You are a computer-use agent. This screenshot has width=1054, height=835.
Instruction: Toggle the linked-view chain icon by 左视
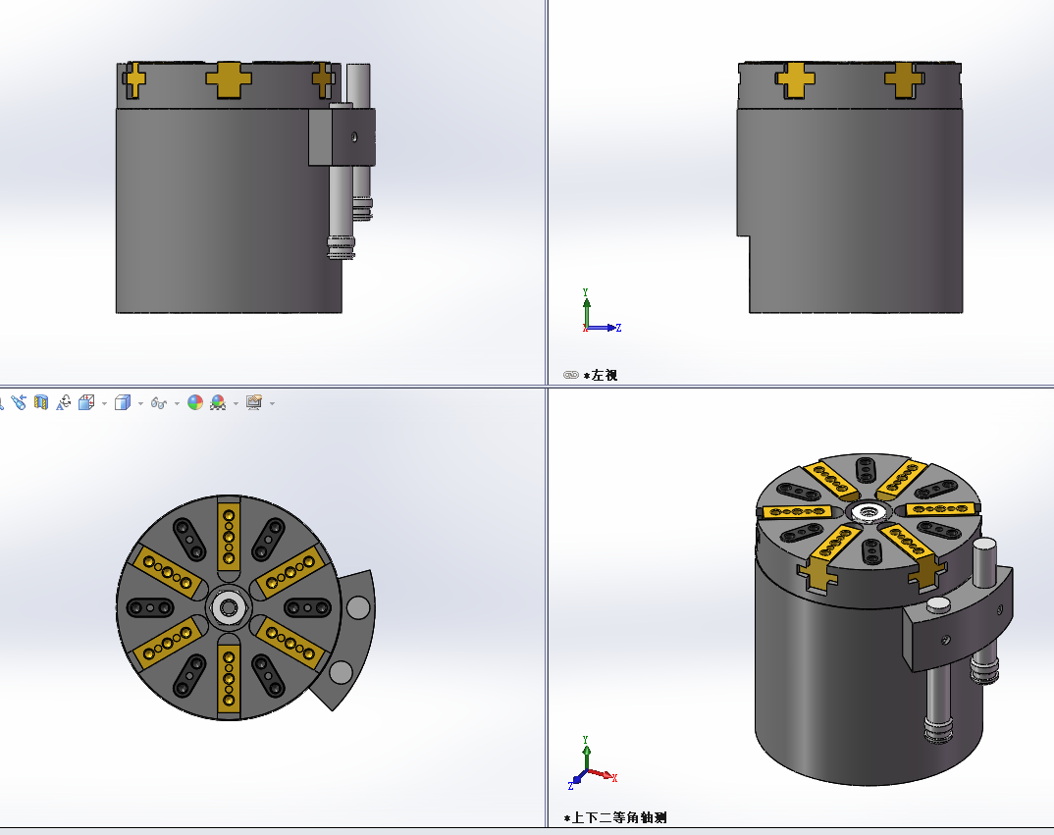pyautogui.click(x=571, y=375)
